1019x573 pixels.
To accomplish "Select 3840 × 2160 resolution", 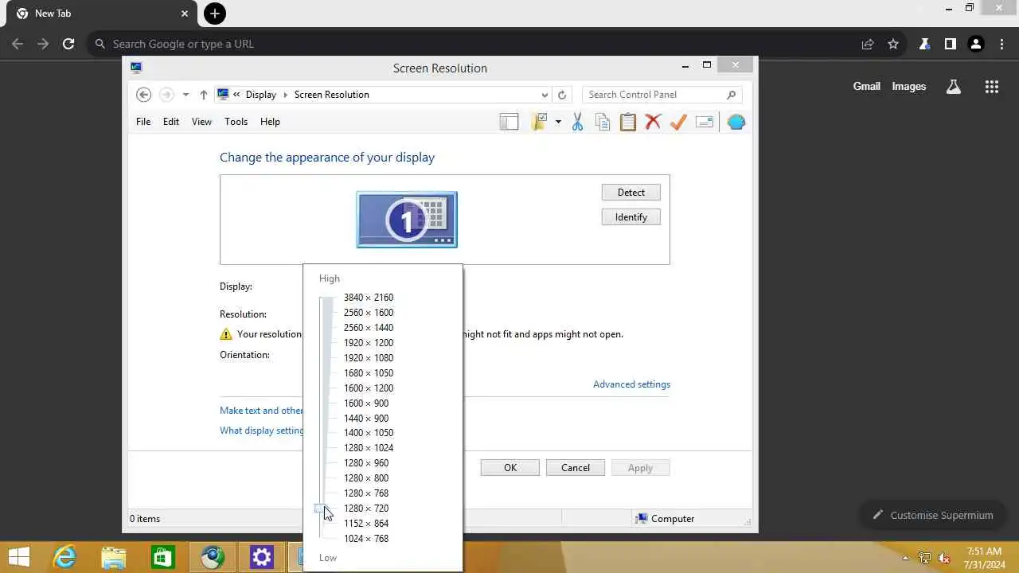I will pyautogui.click(x=369, y=298).
